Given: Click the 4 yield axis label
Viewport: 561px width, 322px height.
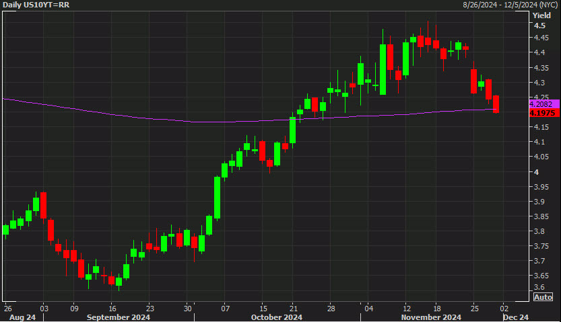Looking at the screenshot, I should tap(536, 172).
